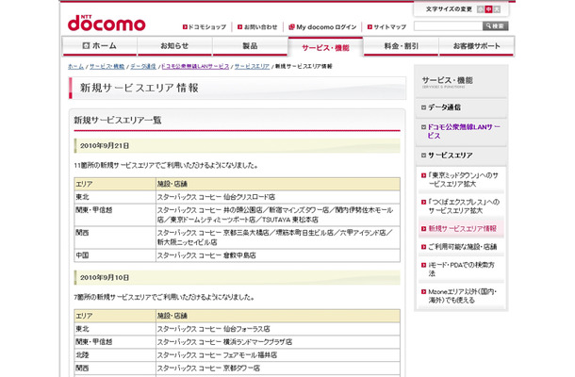
Task: Click the 2010年9月10日 date heading
Action: tap(237, 278)
